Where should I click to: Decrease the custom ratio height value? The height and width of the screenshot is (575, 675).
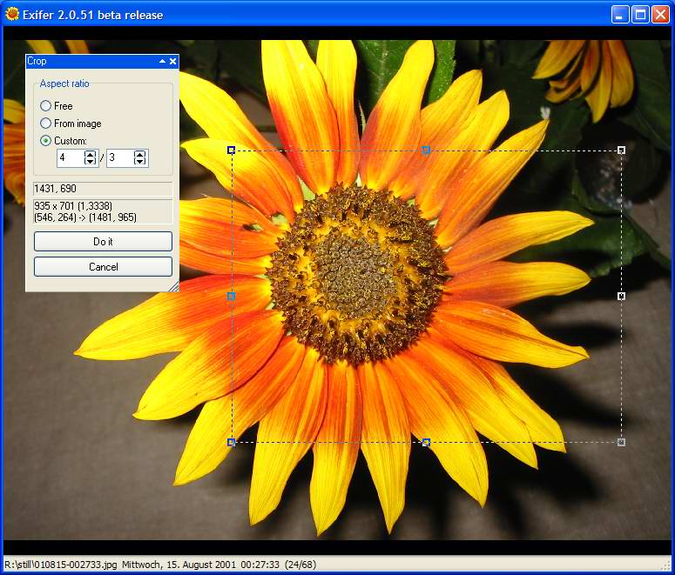[140, 162]
